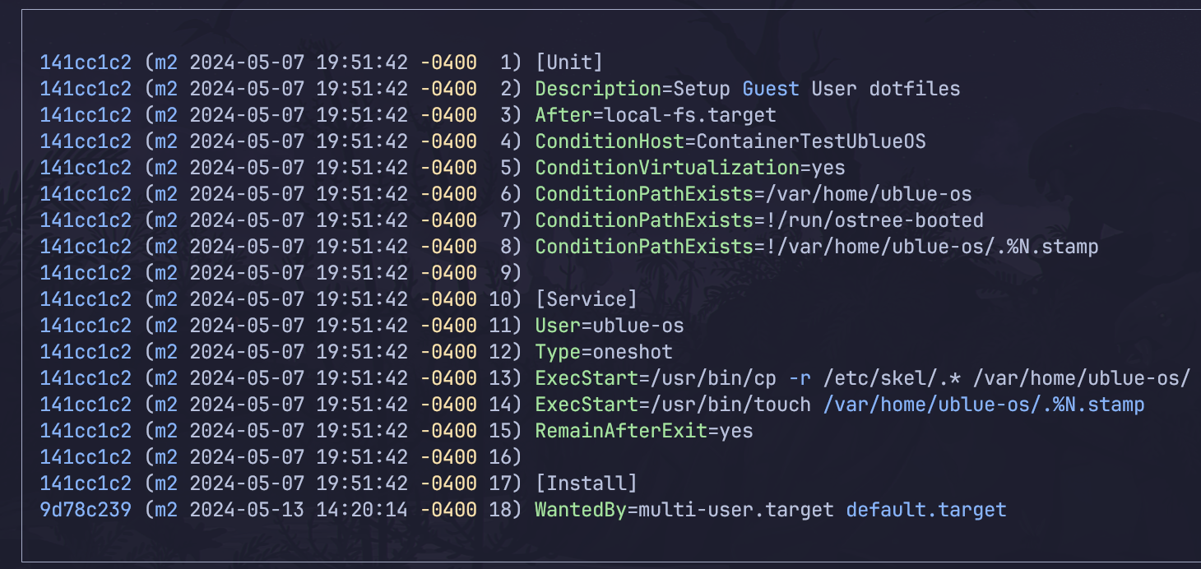Click the ConditionVirtualization key
This screenshot has height=569, width=1201.
pos(667,168)
